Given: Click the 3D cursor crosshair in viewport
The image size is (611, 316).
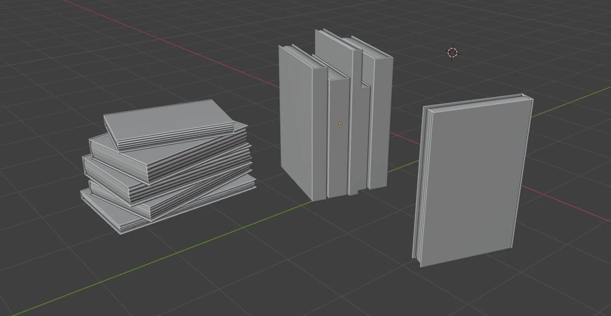Looking at the screenshot, I should [452, 53].
